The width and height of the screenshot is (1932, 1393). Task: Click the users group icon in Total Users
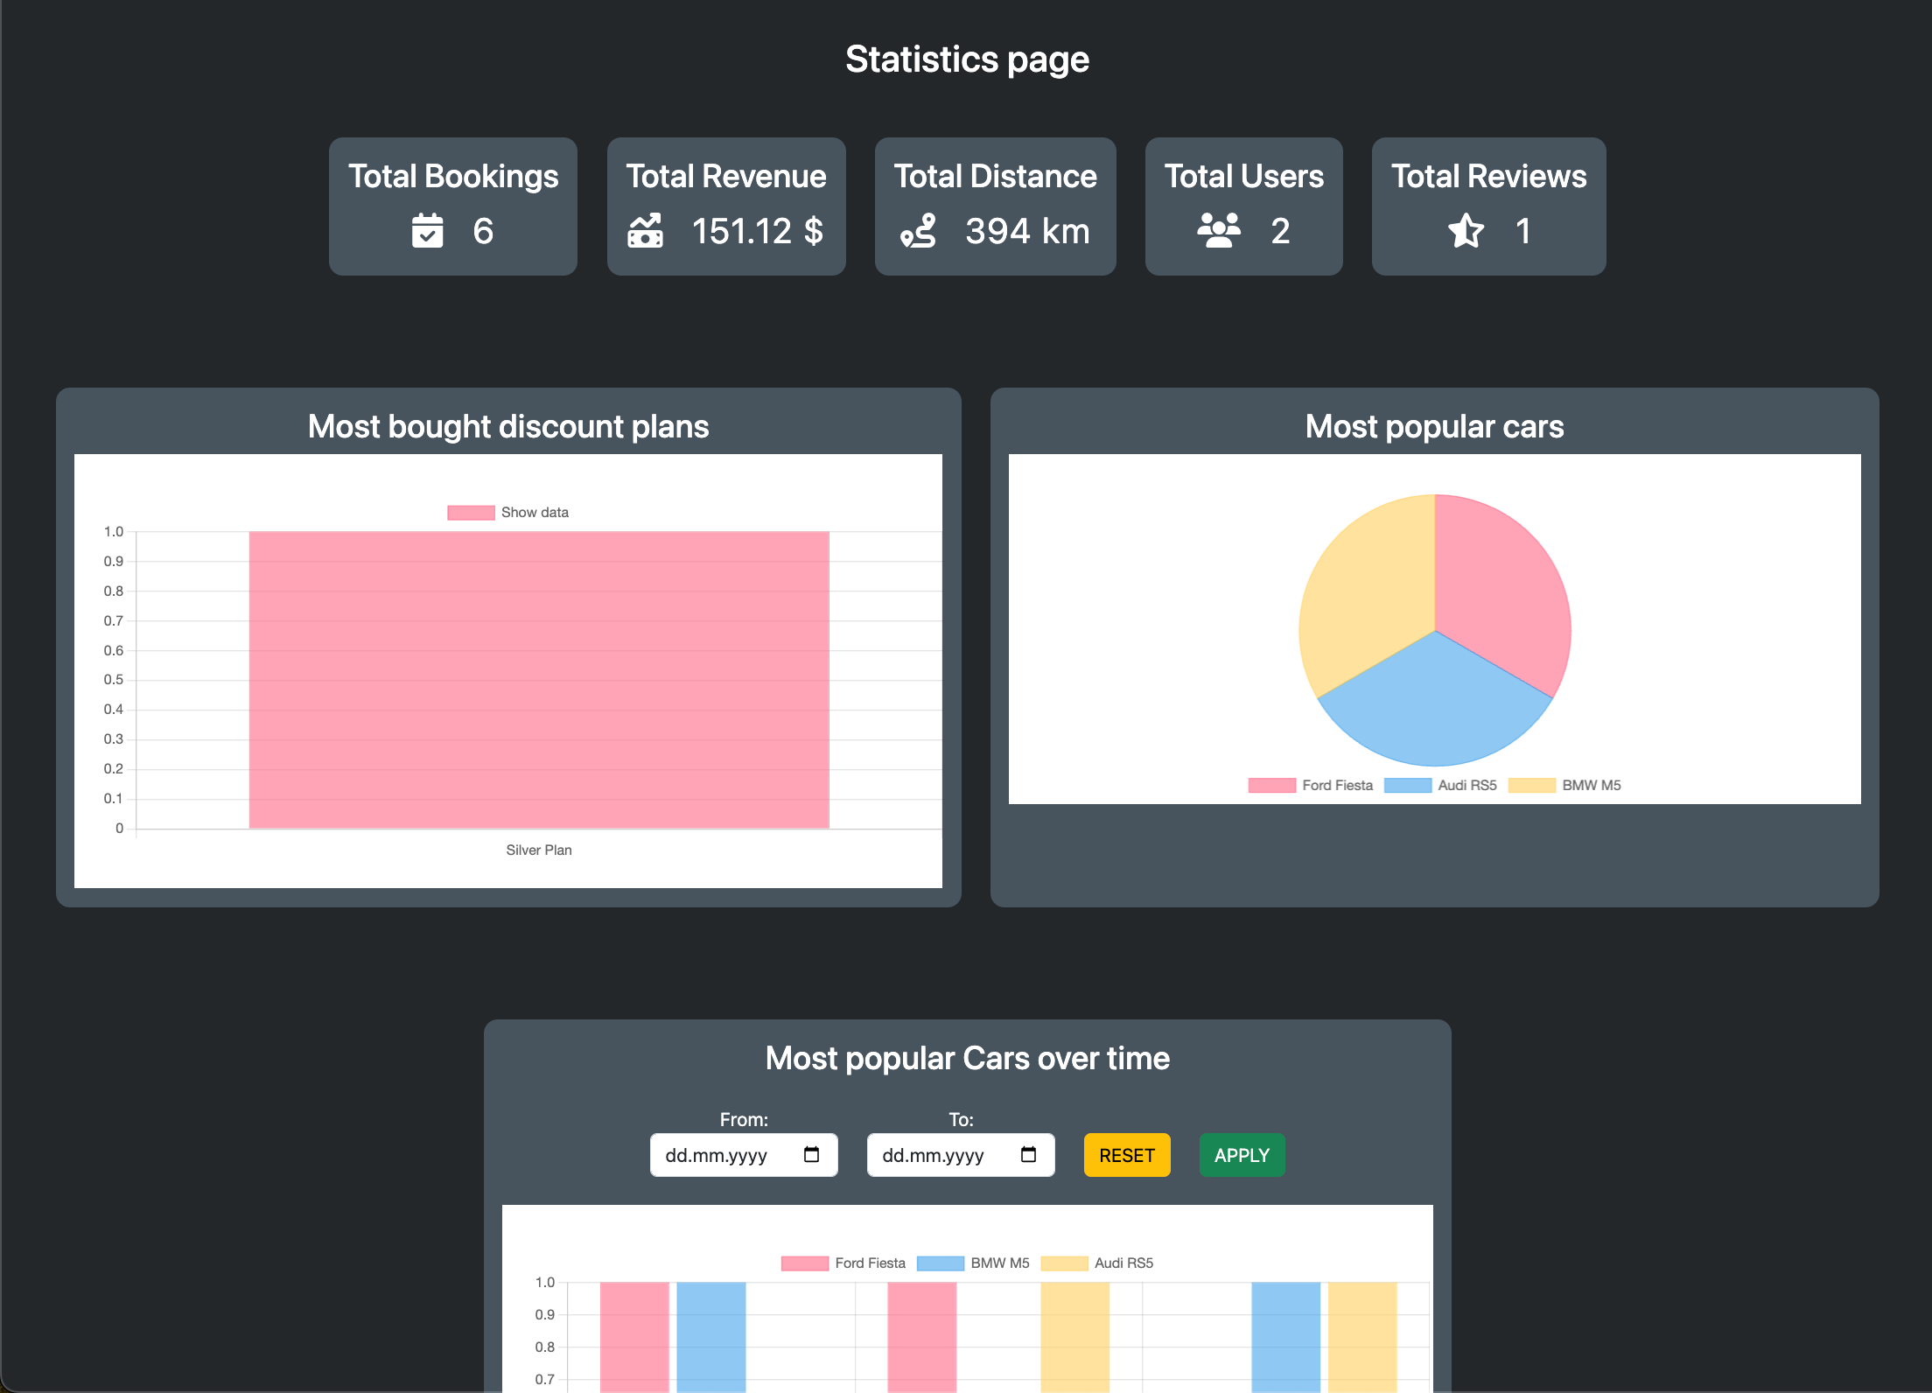click(x=1219, y=231)
